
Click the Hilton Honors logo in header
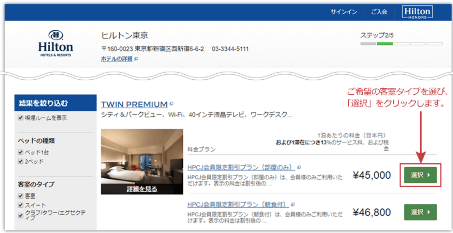click(417, 12)
